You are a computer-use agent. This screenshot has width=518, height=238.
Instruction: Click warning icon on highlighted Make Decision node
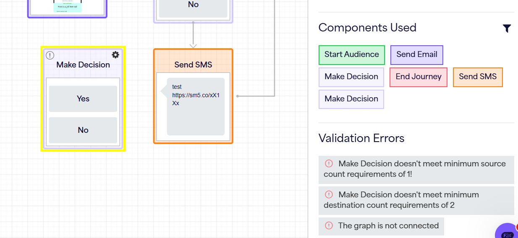pos(50,55)
